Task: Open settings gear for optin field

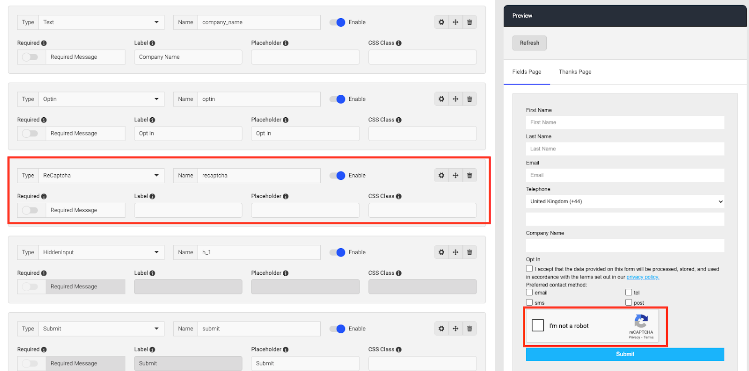Action: coord(441,99)
